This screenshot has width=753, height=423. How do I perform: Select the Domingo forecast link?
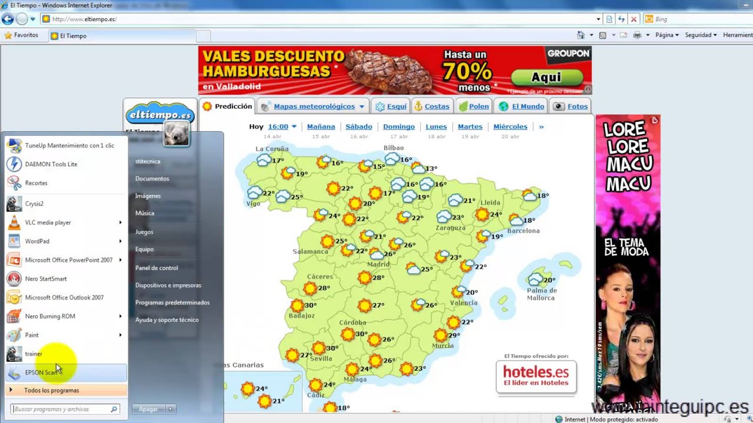399,126
